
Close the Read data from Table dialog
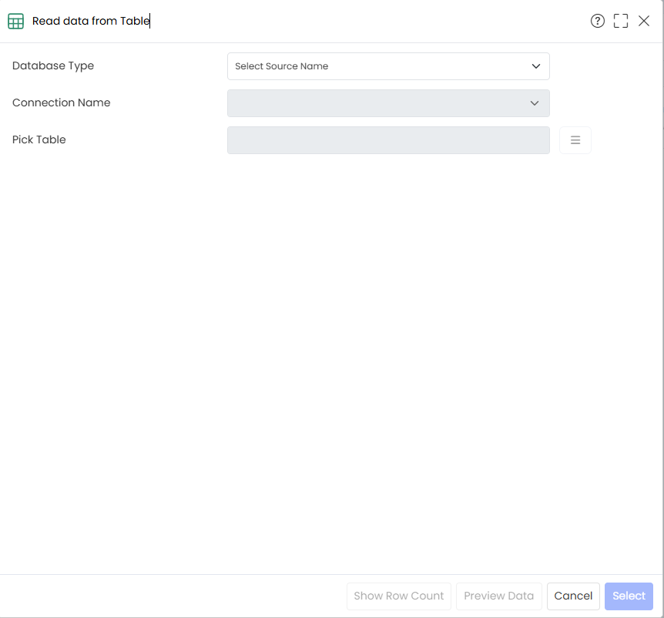pyautogui.click(x=644, y=21)
